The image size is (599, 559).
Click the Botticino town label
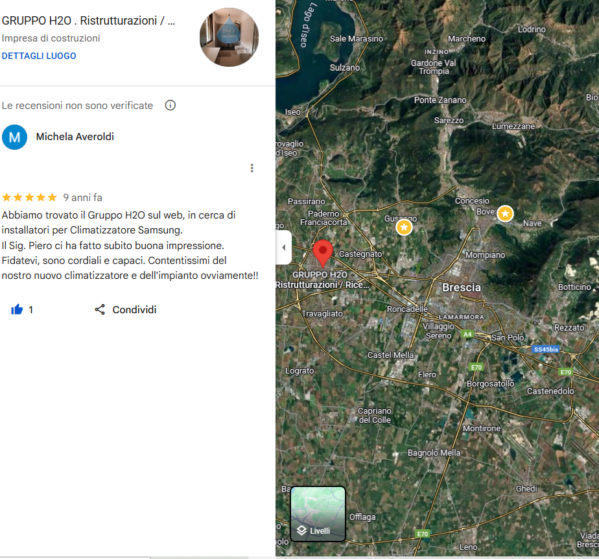[574, 287]
